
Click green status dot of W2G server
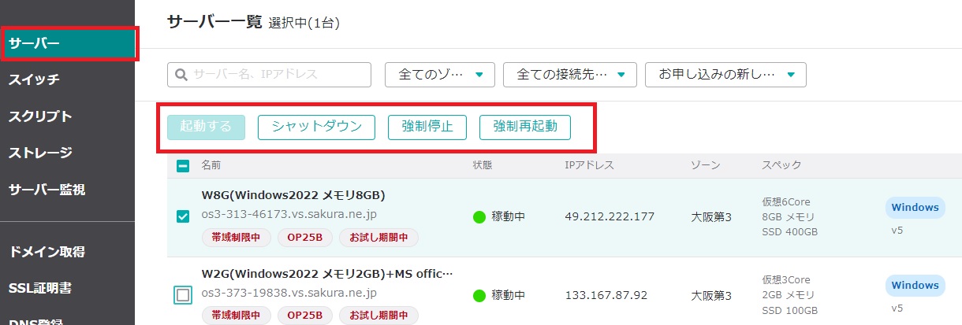click(479, 296)
